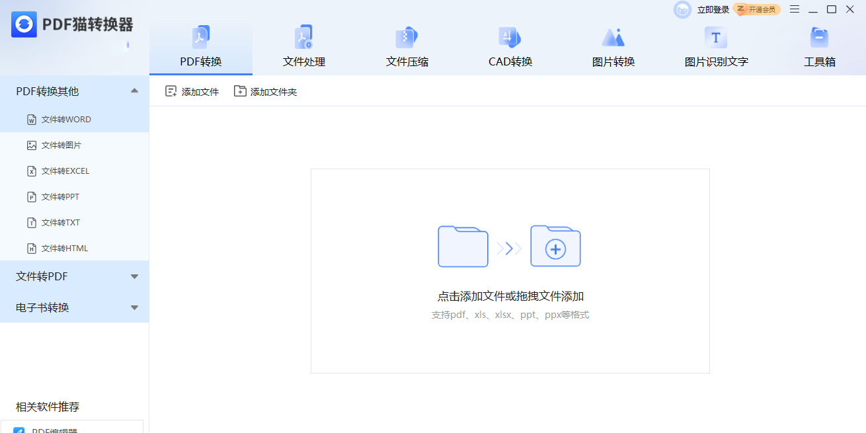Click 添加文件夹 to add a folder

[265, 91]
